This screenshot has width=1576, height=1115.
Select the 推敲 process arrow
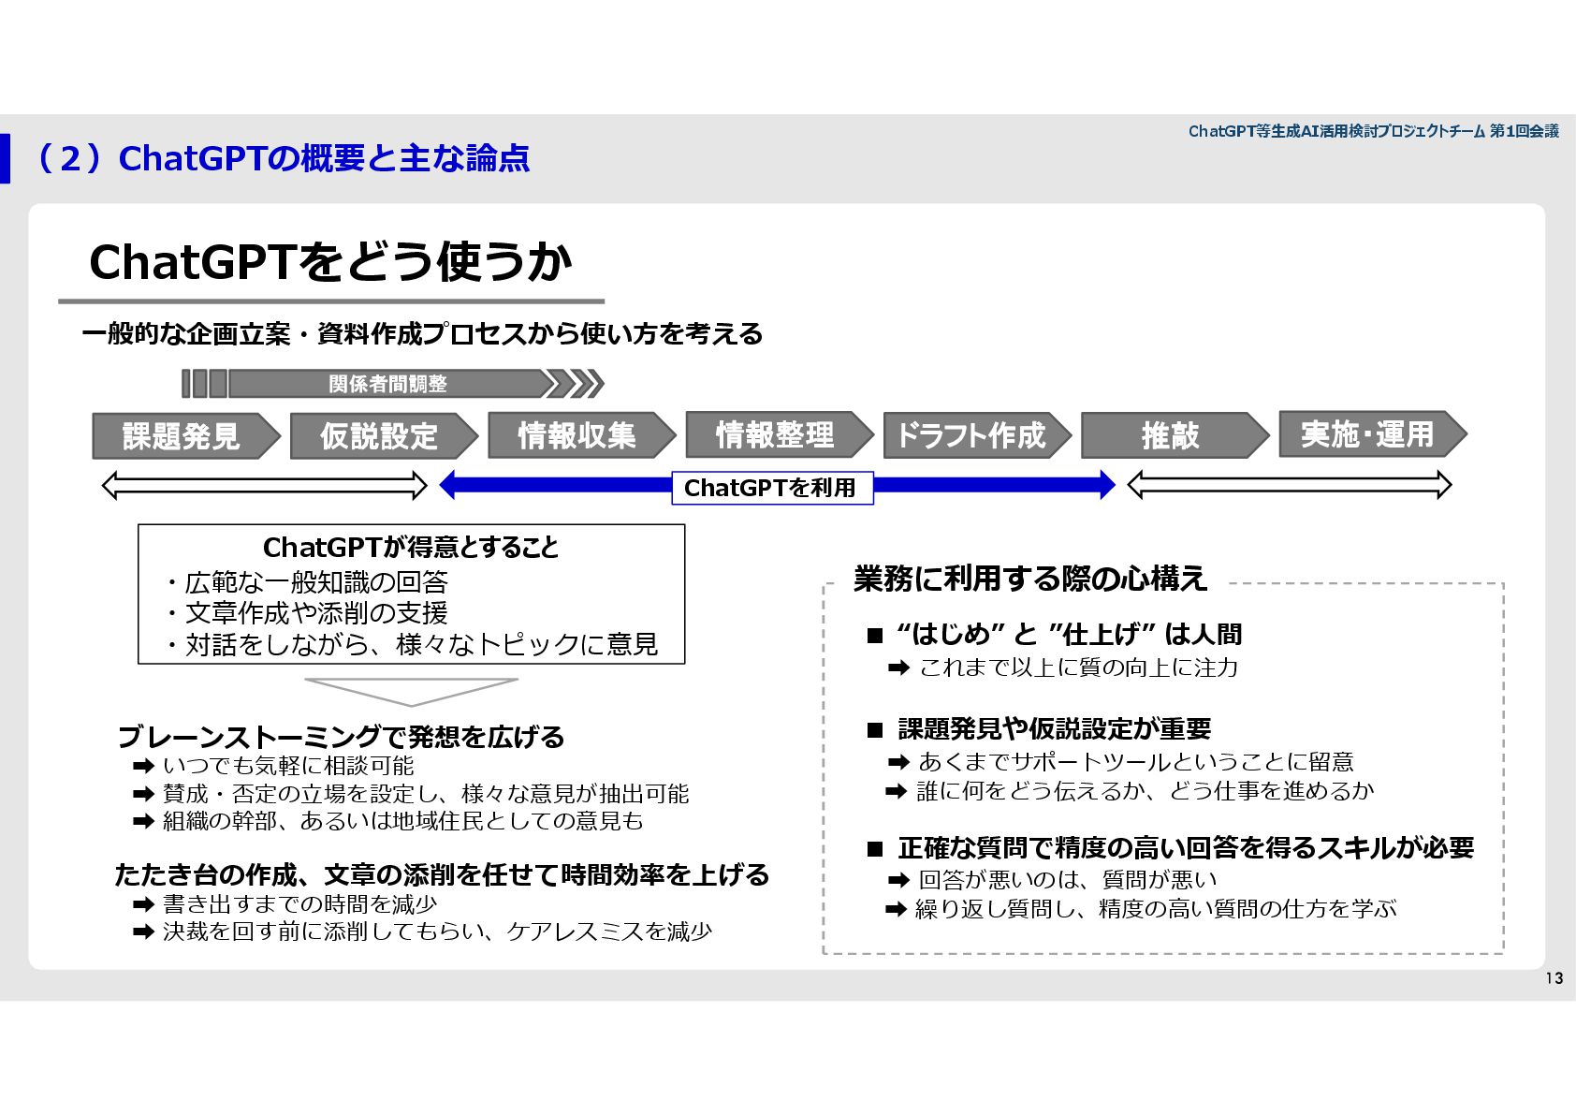click(1175, 435)
